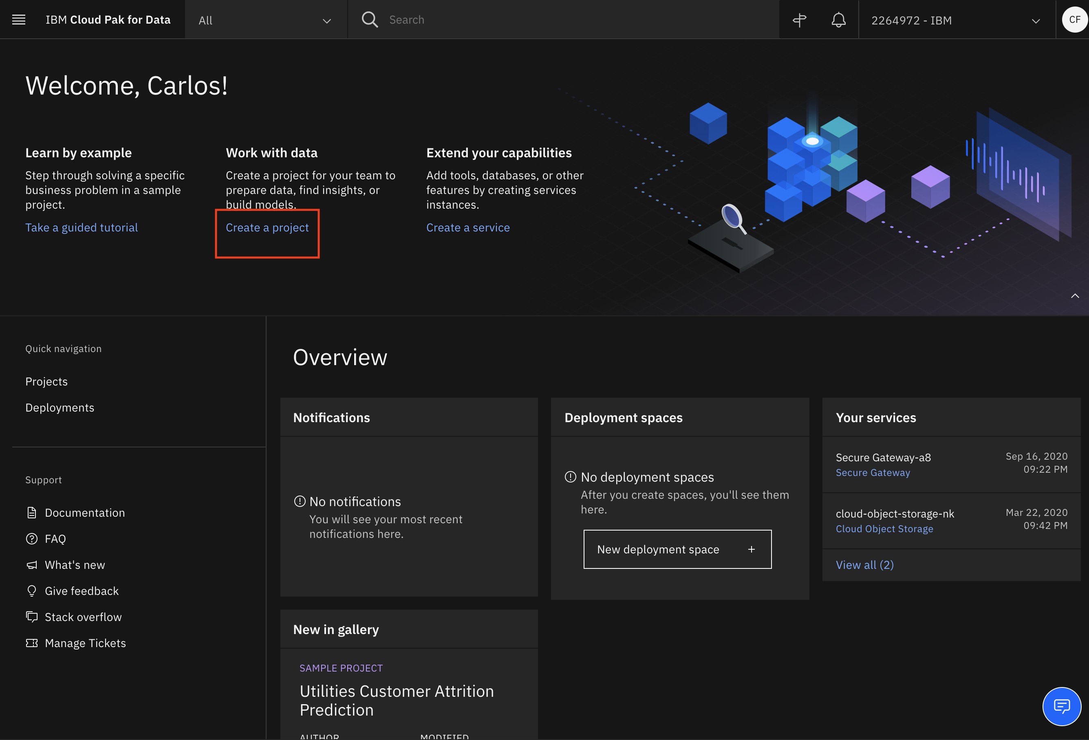The image size is (1089, 740).
Task: Click the Your services card header
Action: coord(951,417)
